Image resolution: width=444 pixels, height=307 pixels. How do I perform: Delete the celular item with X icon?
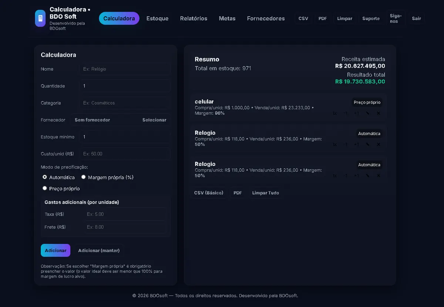pos(379,113)
